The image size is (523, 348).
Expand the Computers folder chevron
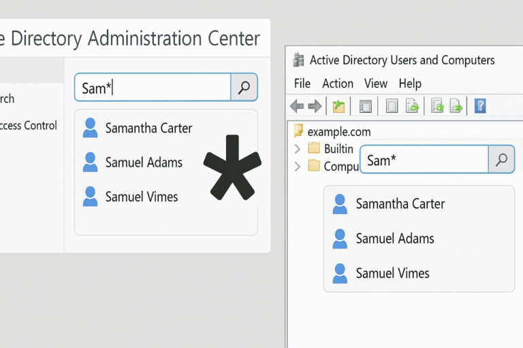298,166
